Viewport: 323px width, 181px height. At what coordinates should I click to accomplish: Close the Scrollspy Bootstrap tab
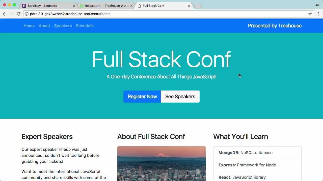74,6
